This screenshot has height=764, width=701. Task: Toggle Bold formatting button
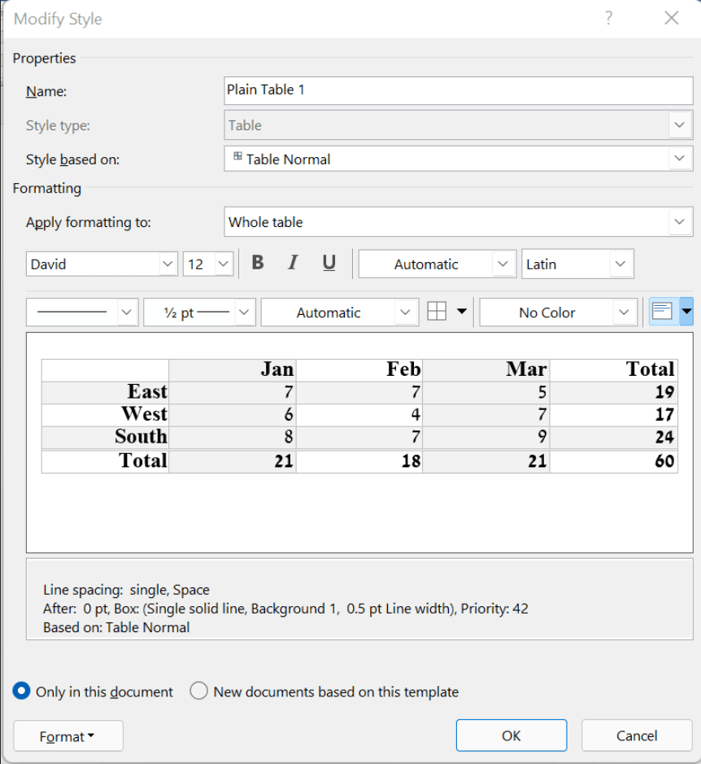pos(258,264)
